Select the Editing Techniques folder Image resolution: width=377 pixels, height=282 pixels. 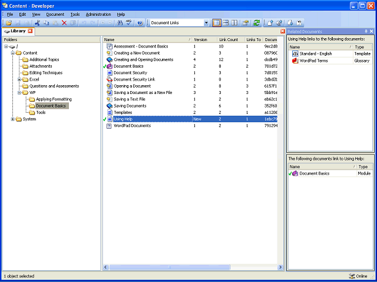click(46, 73)
